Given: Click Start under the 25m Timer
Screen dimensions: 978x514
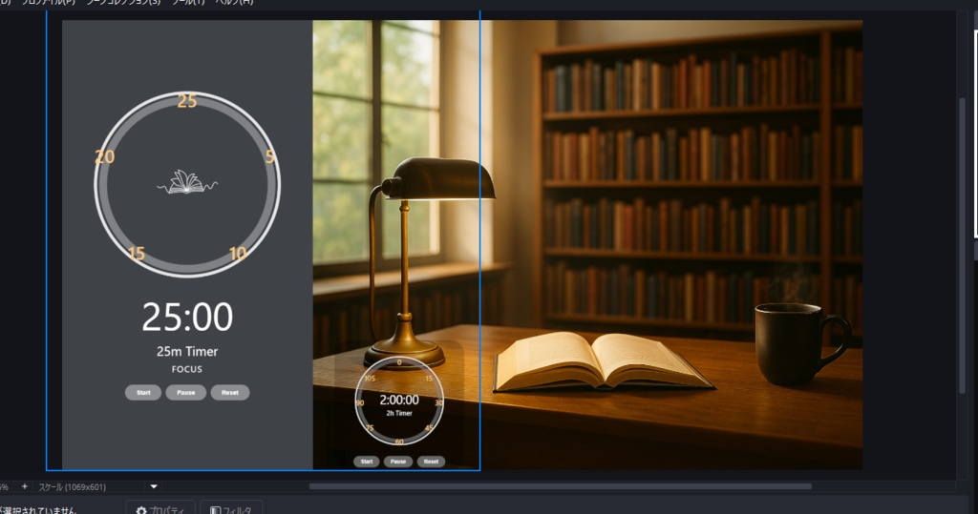Looking at the screenshot, I should click(143, 393).
